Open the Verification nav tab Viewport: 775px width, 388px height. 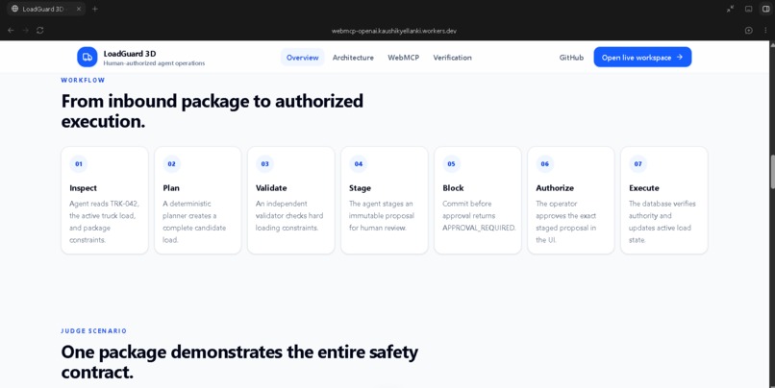point(452,58)
